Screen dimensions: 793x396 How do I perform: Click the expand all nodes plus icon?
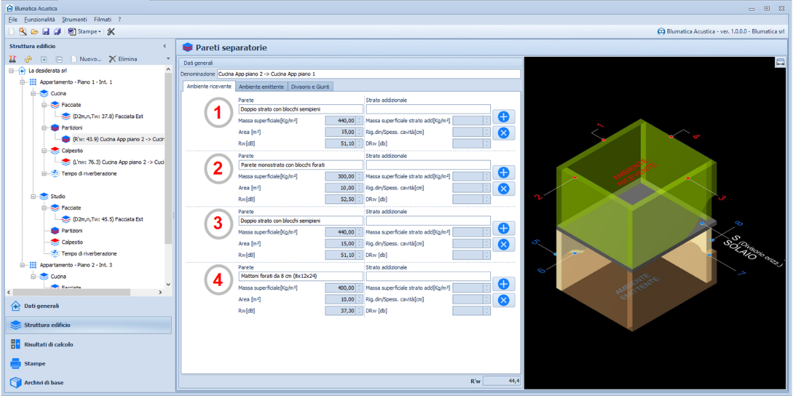44,59
